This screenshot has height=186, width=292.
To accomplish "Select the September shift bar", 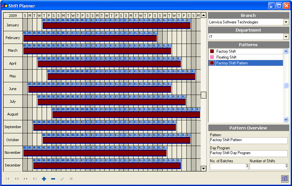I will point(105,127).
